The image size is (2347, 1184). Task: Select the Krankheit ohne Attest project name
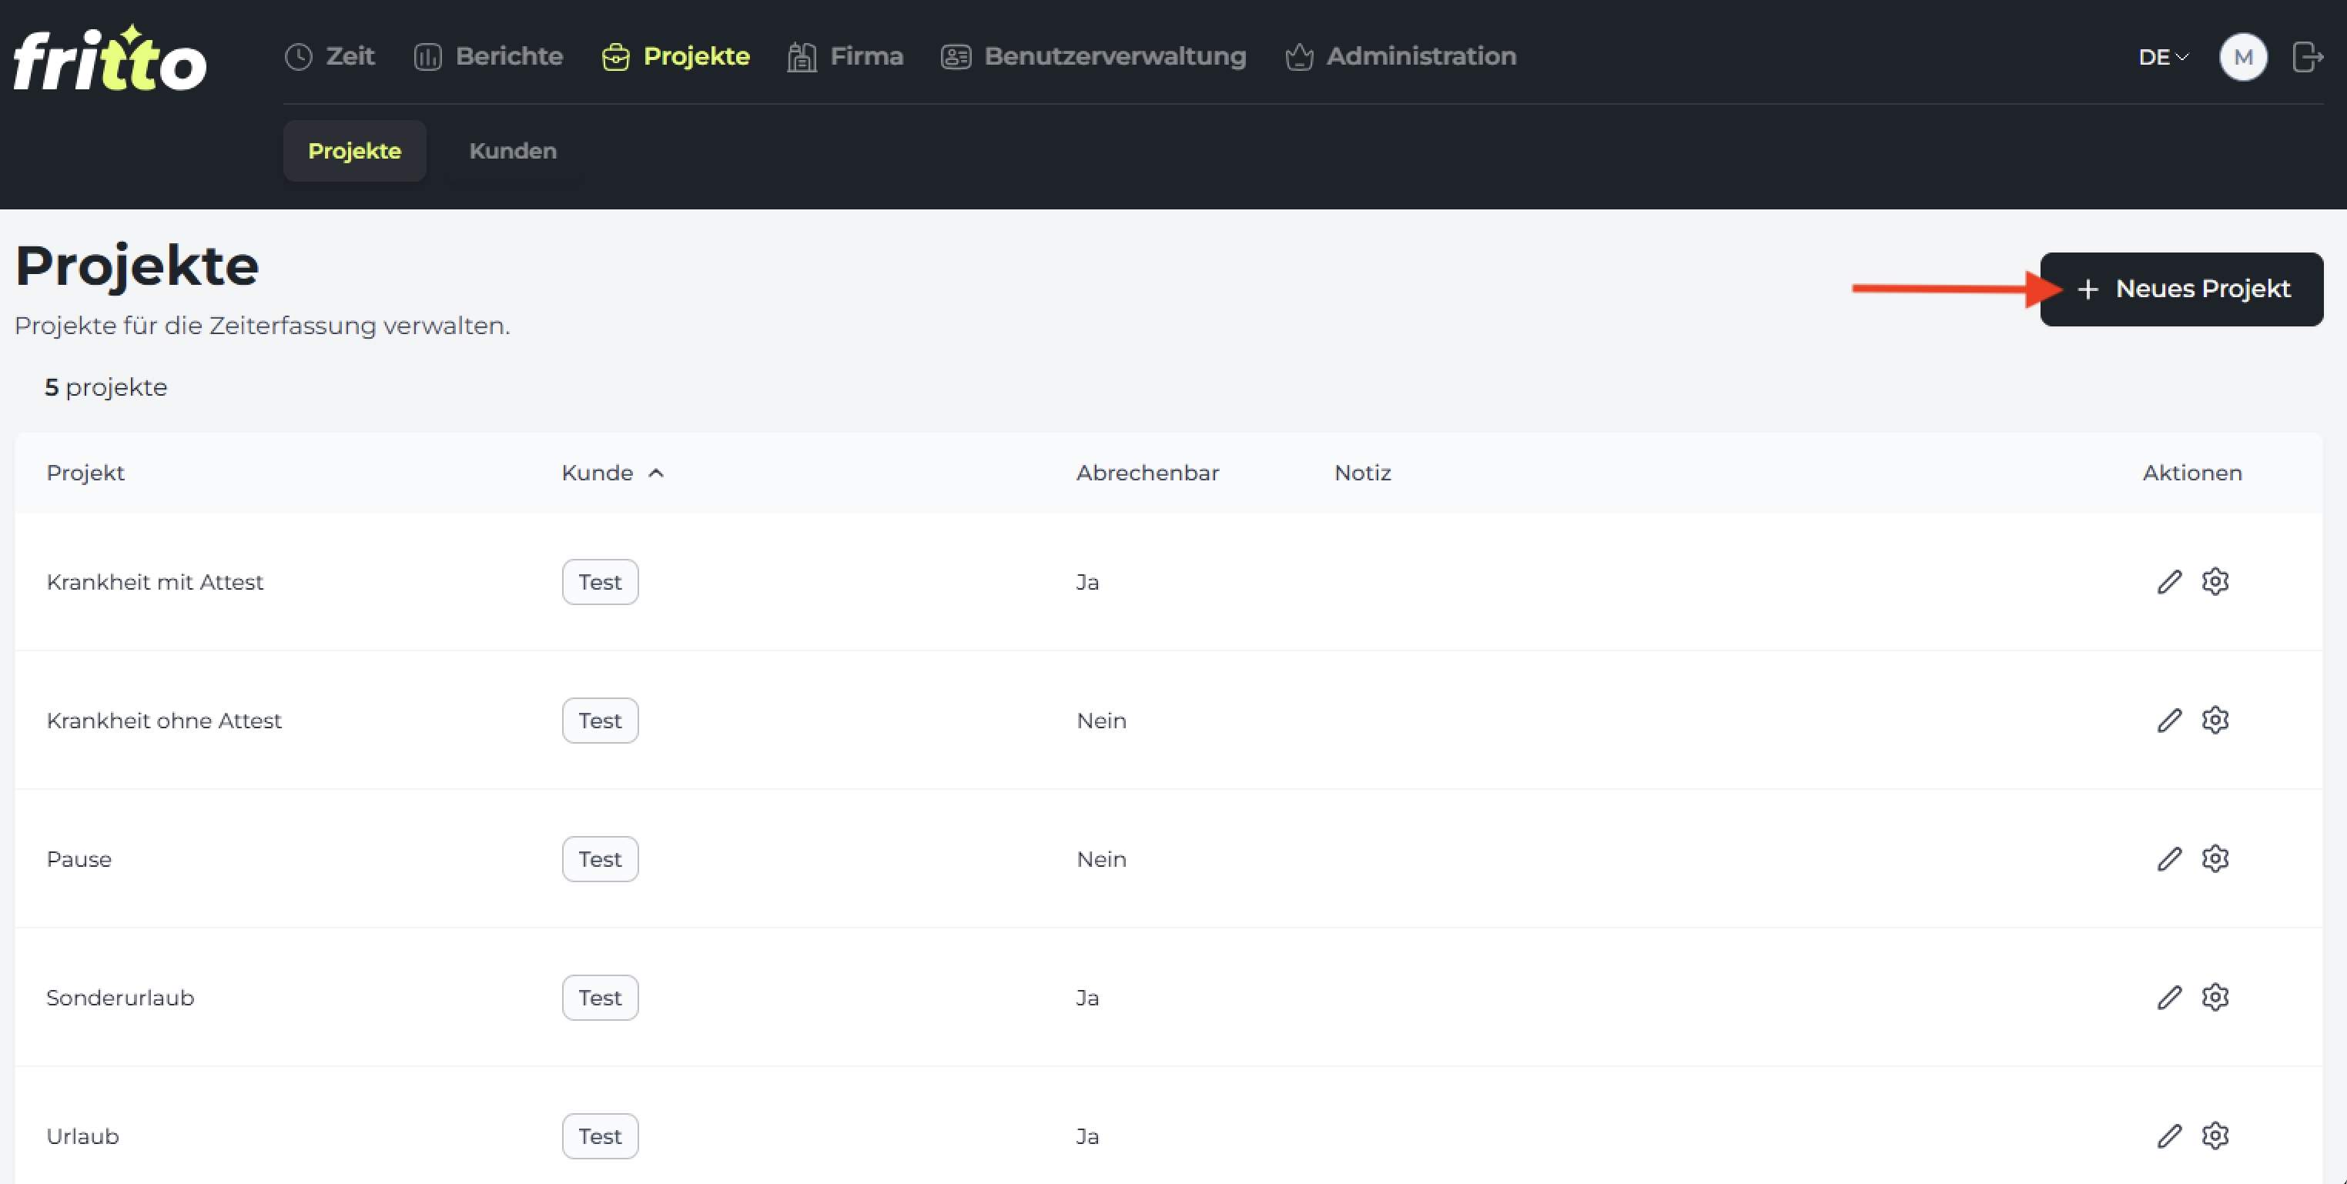click(164, 721)
